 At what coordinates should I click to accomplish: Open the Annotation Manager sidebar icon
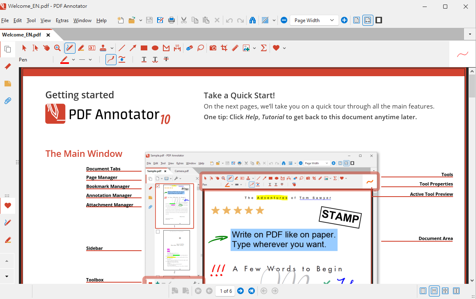click(8, 84)
